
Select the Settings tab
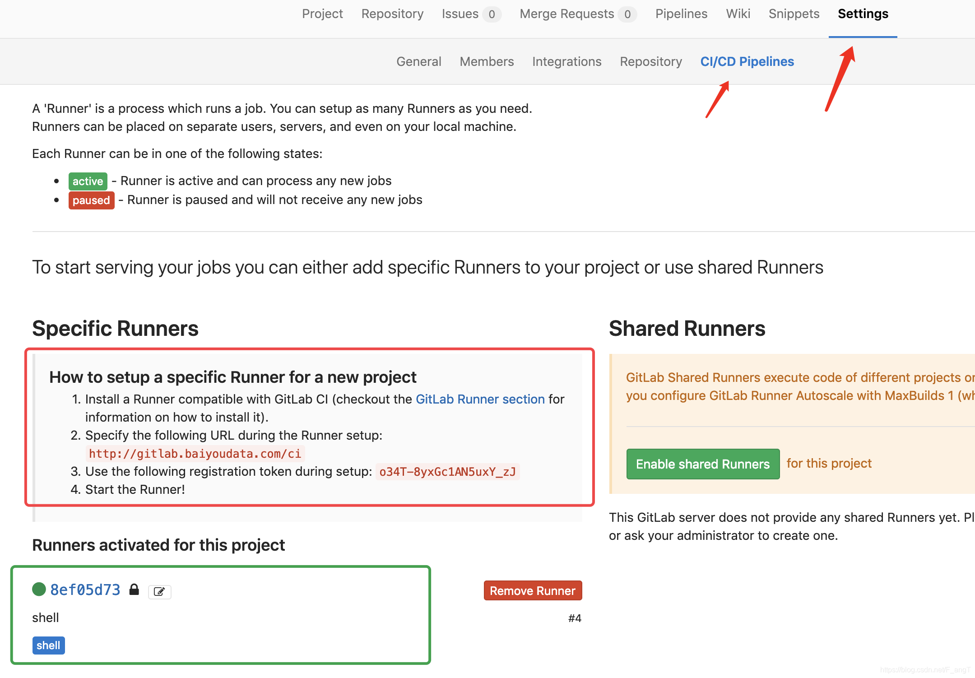863,14
